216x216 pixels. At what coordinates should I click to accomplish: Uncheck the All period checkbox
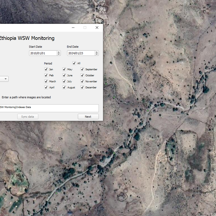tap(74, 63)
